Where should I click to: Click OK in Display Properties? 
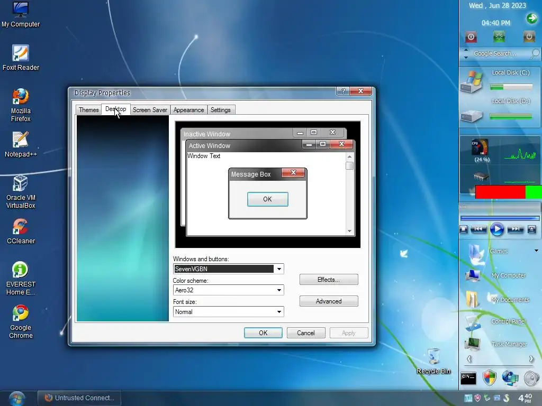pos(263,333)
